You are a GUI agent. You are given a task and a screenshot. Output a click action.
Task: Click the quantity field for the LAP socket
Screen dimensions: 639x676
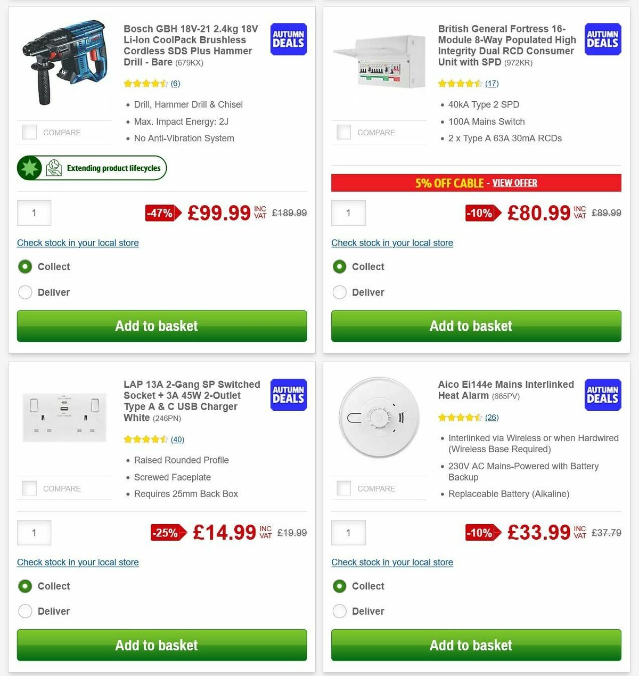[x=34, y=532]
